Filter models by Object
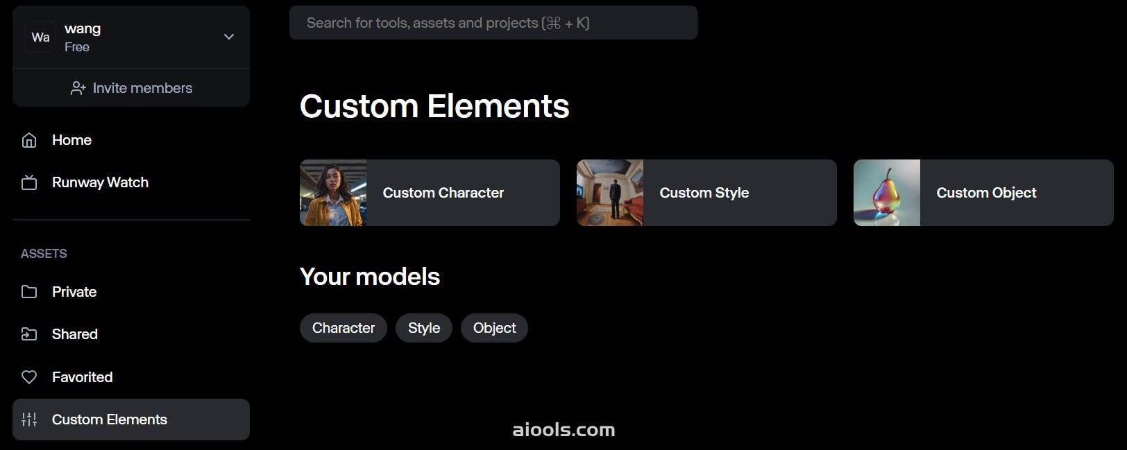This screenshot has height=450, width=1127. click(495, 328)
